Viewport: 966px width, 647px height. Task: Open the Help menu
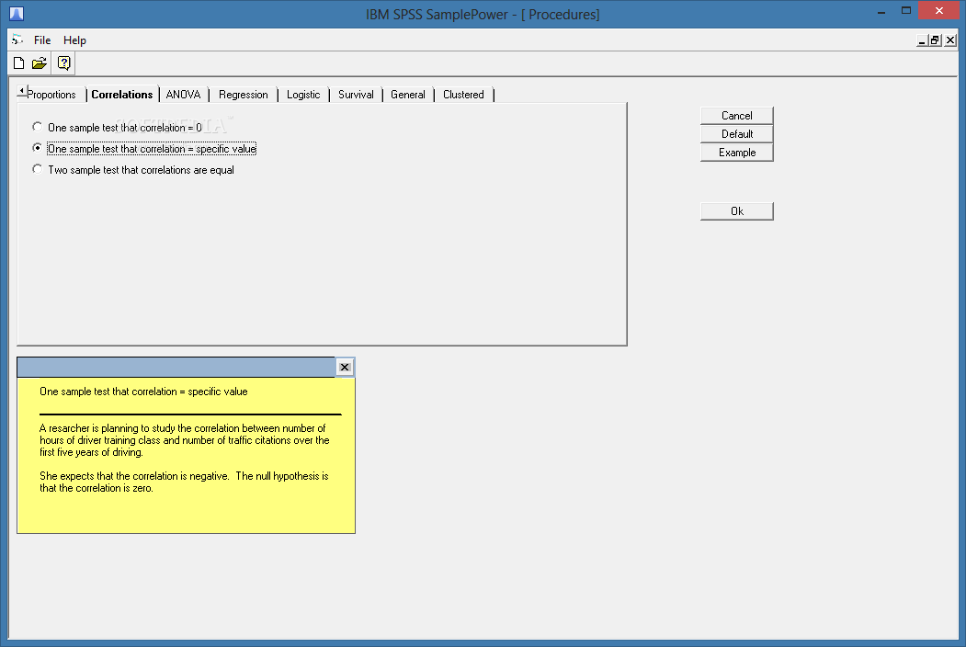pos(74,40)
